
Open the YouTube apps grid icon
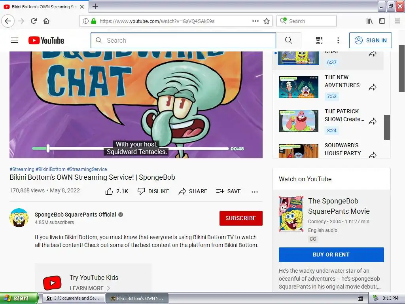[x=319, y=40]
